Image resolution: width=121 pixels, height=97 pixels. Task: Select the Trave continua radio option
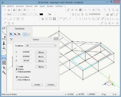(17, 77)
